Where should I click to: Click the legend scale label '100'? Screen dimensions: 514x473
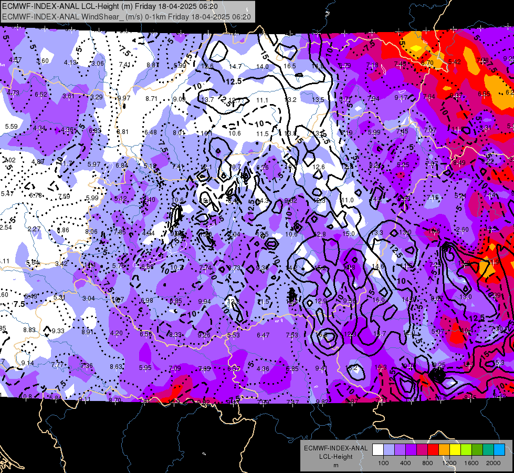pos(383,463)
